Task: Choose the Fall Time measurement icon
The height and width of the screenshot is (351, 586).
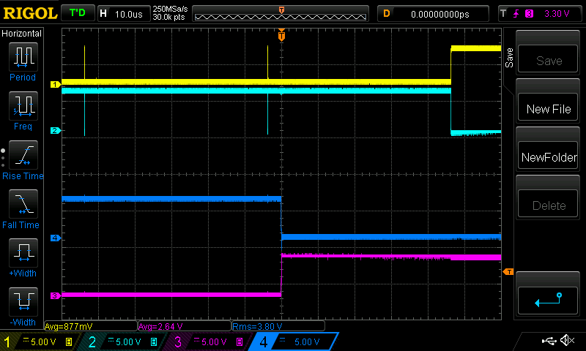Action: [23, 205]
